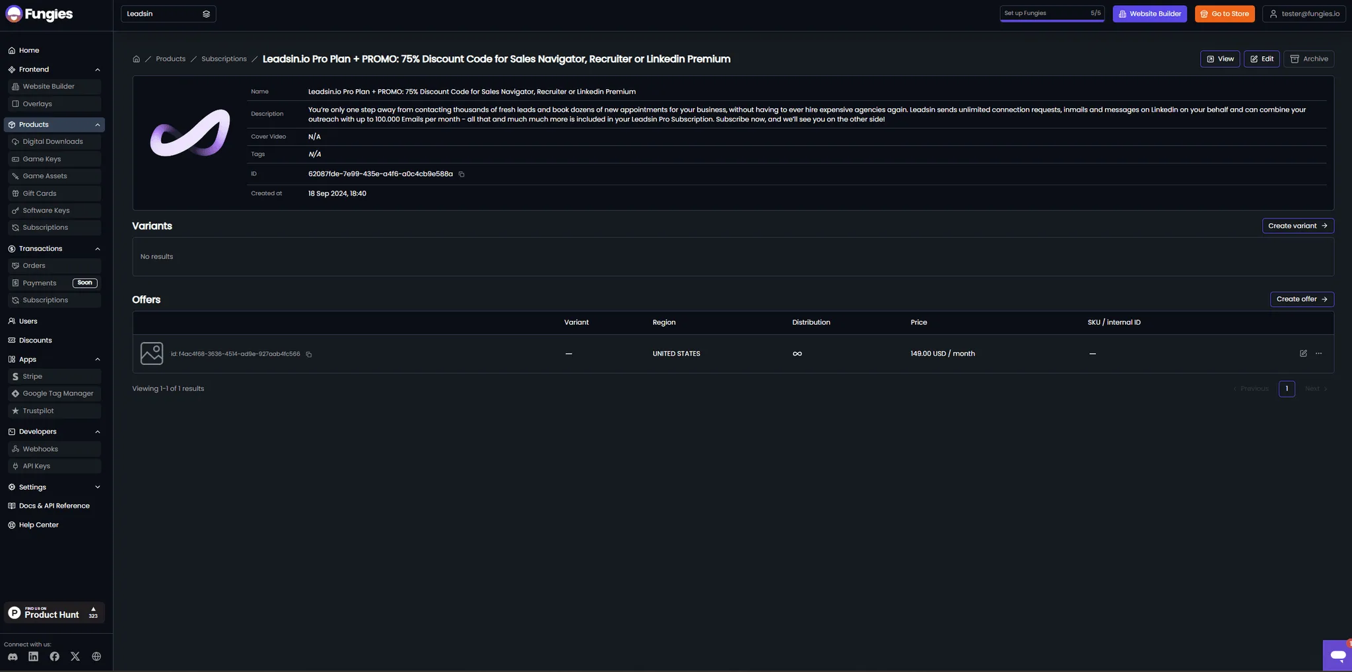Screen dimensions: 1352x672
Task: Copy the offer ID f4ac4f68
Action: 309,354
